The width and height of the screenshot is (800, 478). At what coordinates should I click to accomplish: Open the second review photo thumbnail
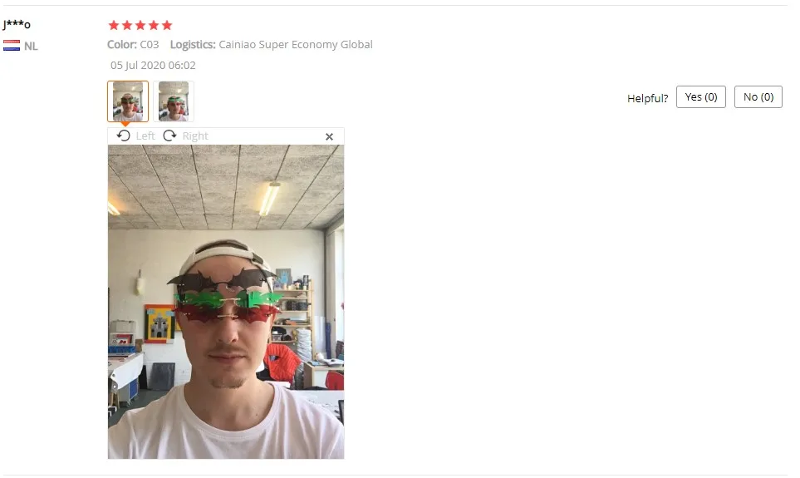174,101
